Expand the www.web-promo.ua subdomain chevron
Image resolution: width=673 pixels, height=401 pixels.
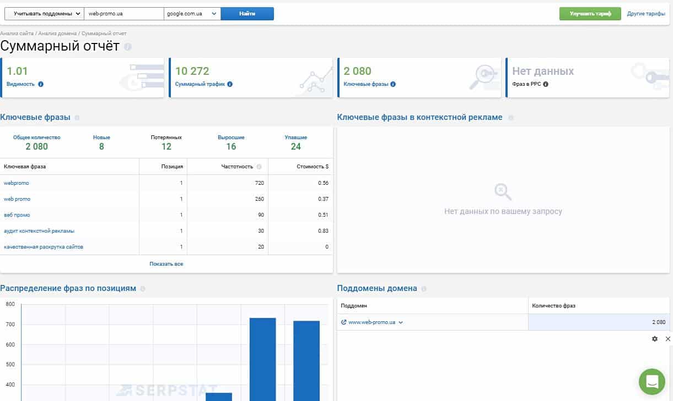tap(401, 323)
